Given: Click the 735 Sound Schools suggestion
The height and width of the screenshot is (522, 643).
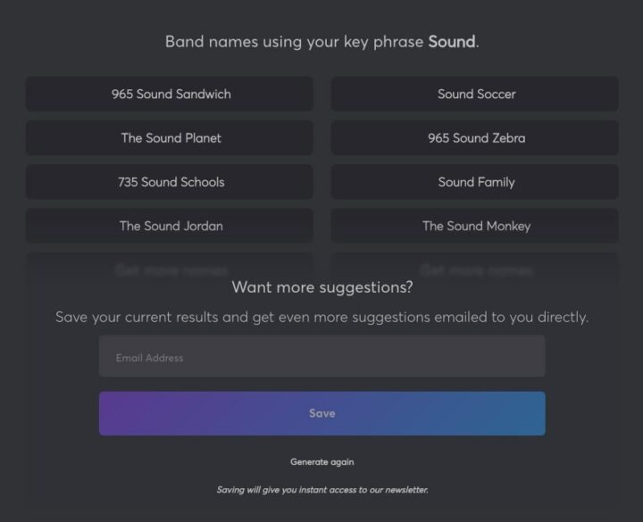Looking at the screenshot, I should [171, 182].
